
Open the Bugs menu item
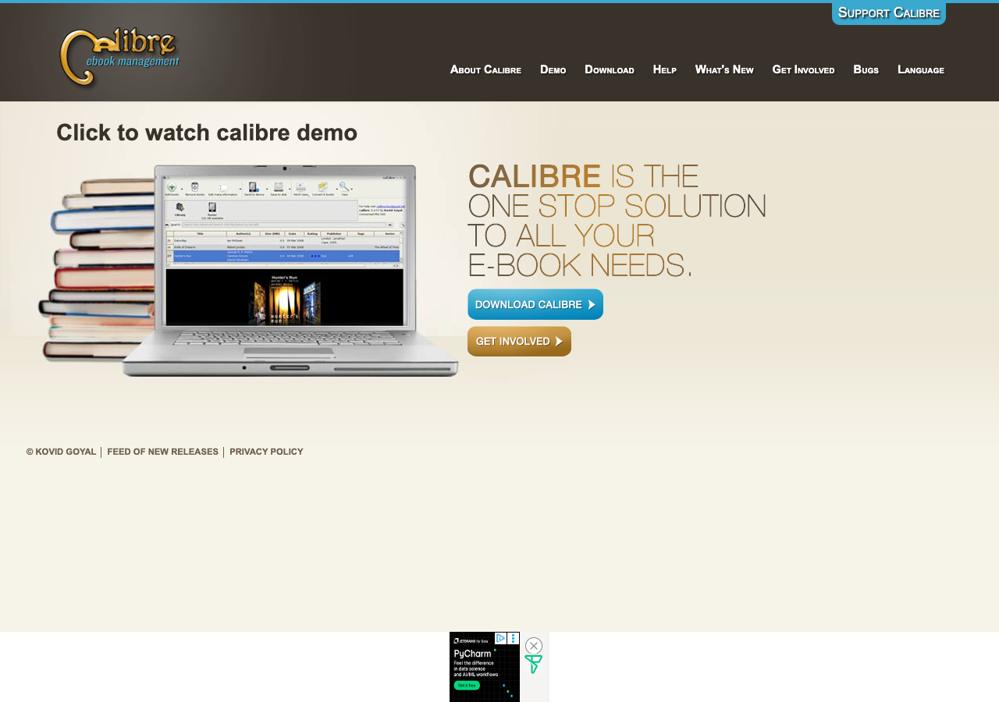point(866,69)
